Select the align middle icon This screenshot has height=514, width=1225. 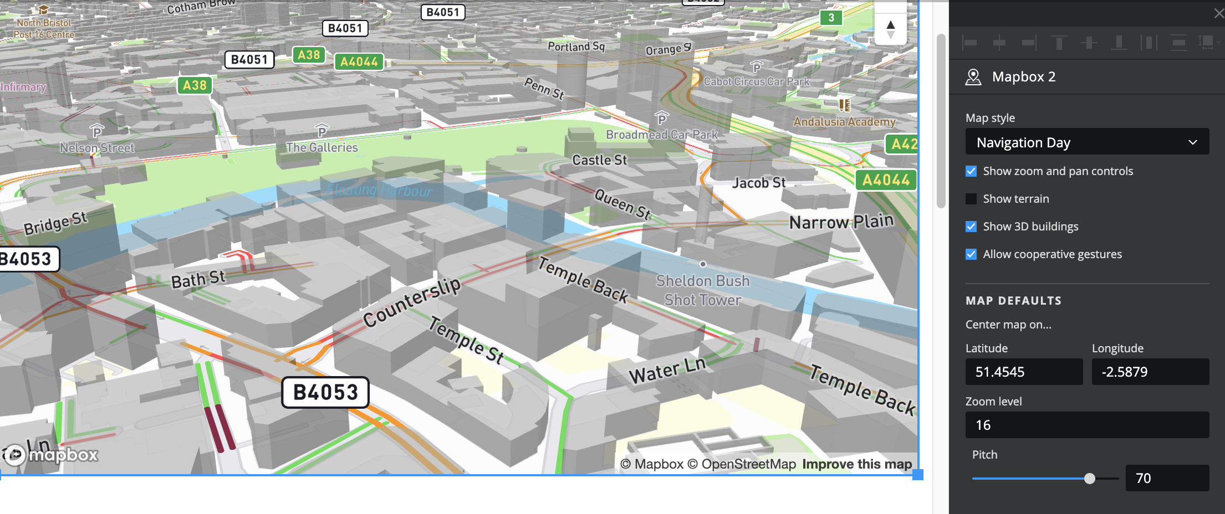coord(1089,43)
